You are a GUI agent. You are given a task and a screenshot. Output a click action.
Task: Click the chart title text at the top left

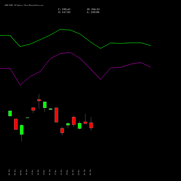click(24, 5)
